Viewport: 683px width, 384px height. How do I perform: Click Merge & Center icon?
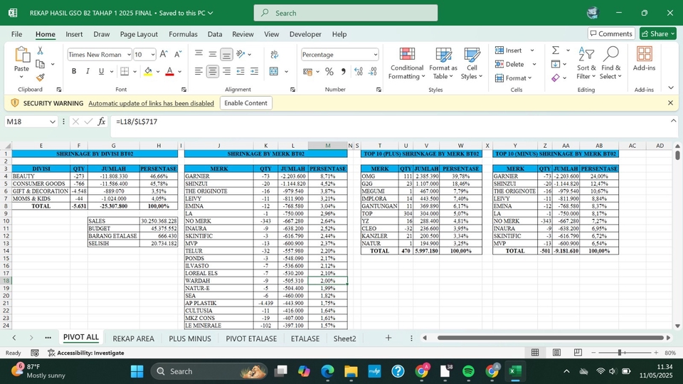click(x=273, y=71)
